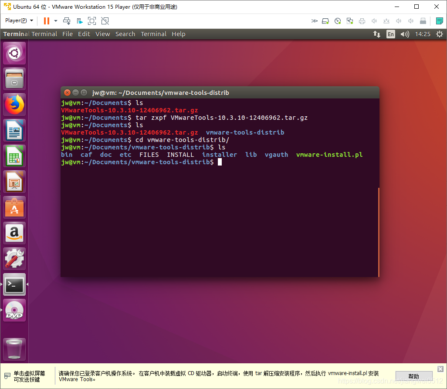Open LibreOffice Impress from launcher
This screenshot has width=447, height=389.
(14, 182)
